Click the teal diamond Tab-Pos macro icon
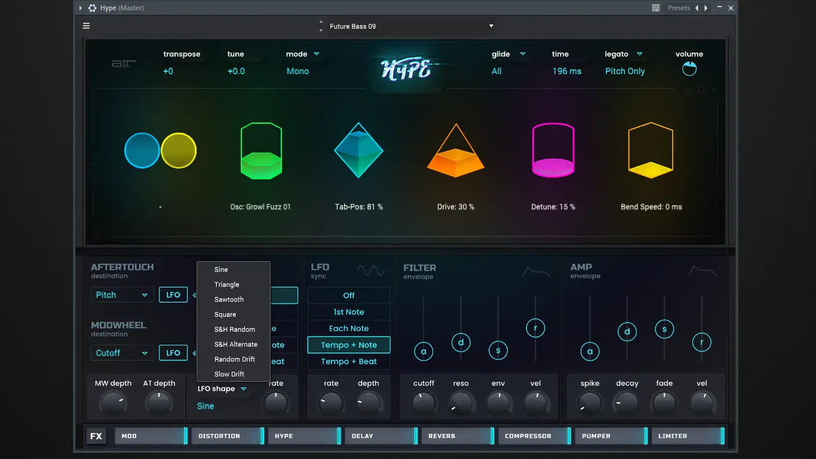Viewport: 816px width, 459px height. pos(358,151)
